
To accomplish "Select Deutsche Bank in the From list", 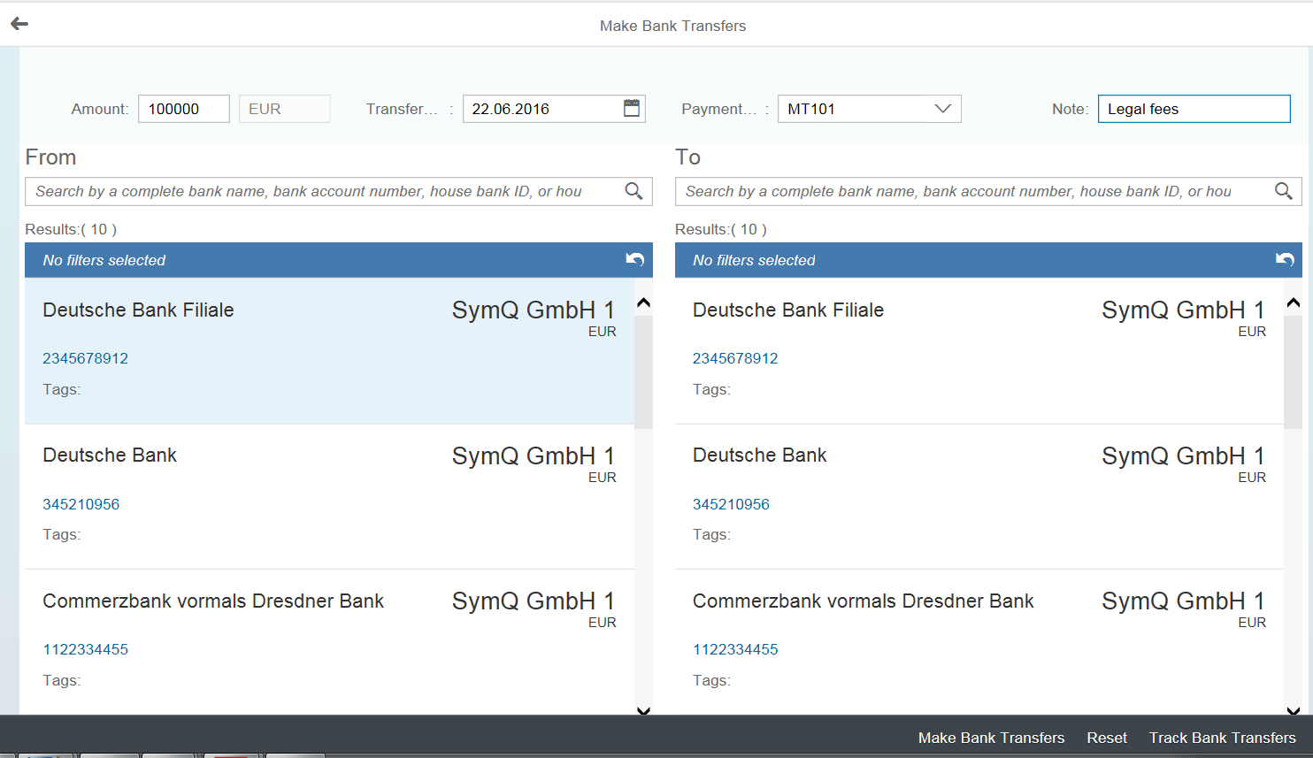I will coord(110,456).
